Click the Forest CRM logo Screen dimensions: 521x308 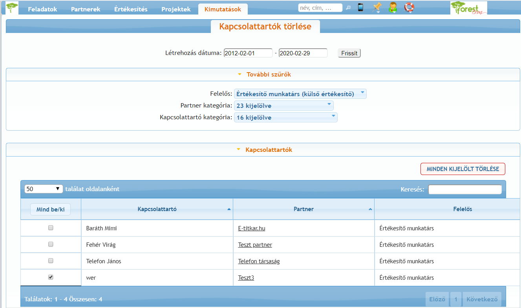(468, 8)
